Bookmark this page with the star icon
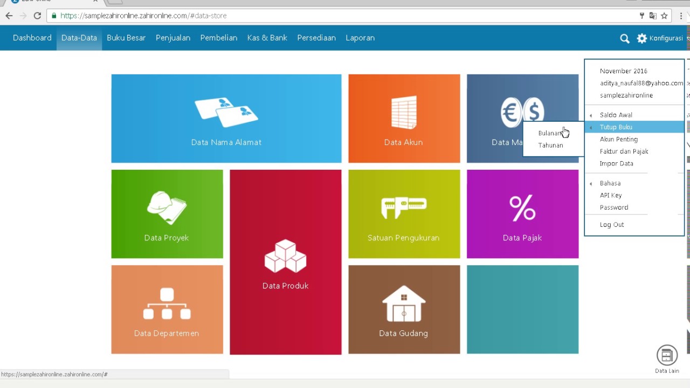Image resolution: width=690 pixels, height=388 pixels. point(664,16)
